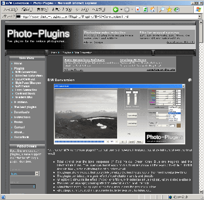Open the Photoshop noise reduction ad link
The height and width of the screenshot is (200, 204).
tap(105, 33)
